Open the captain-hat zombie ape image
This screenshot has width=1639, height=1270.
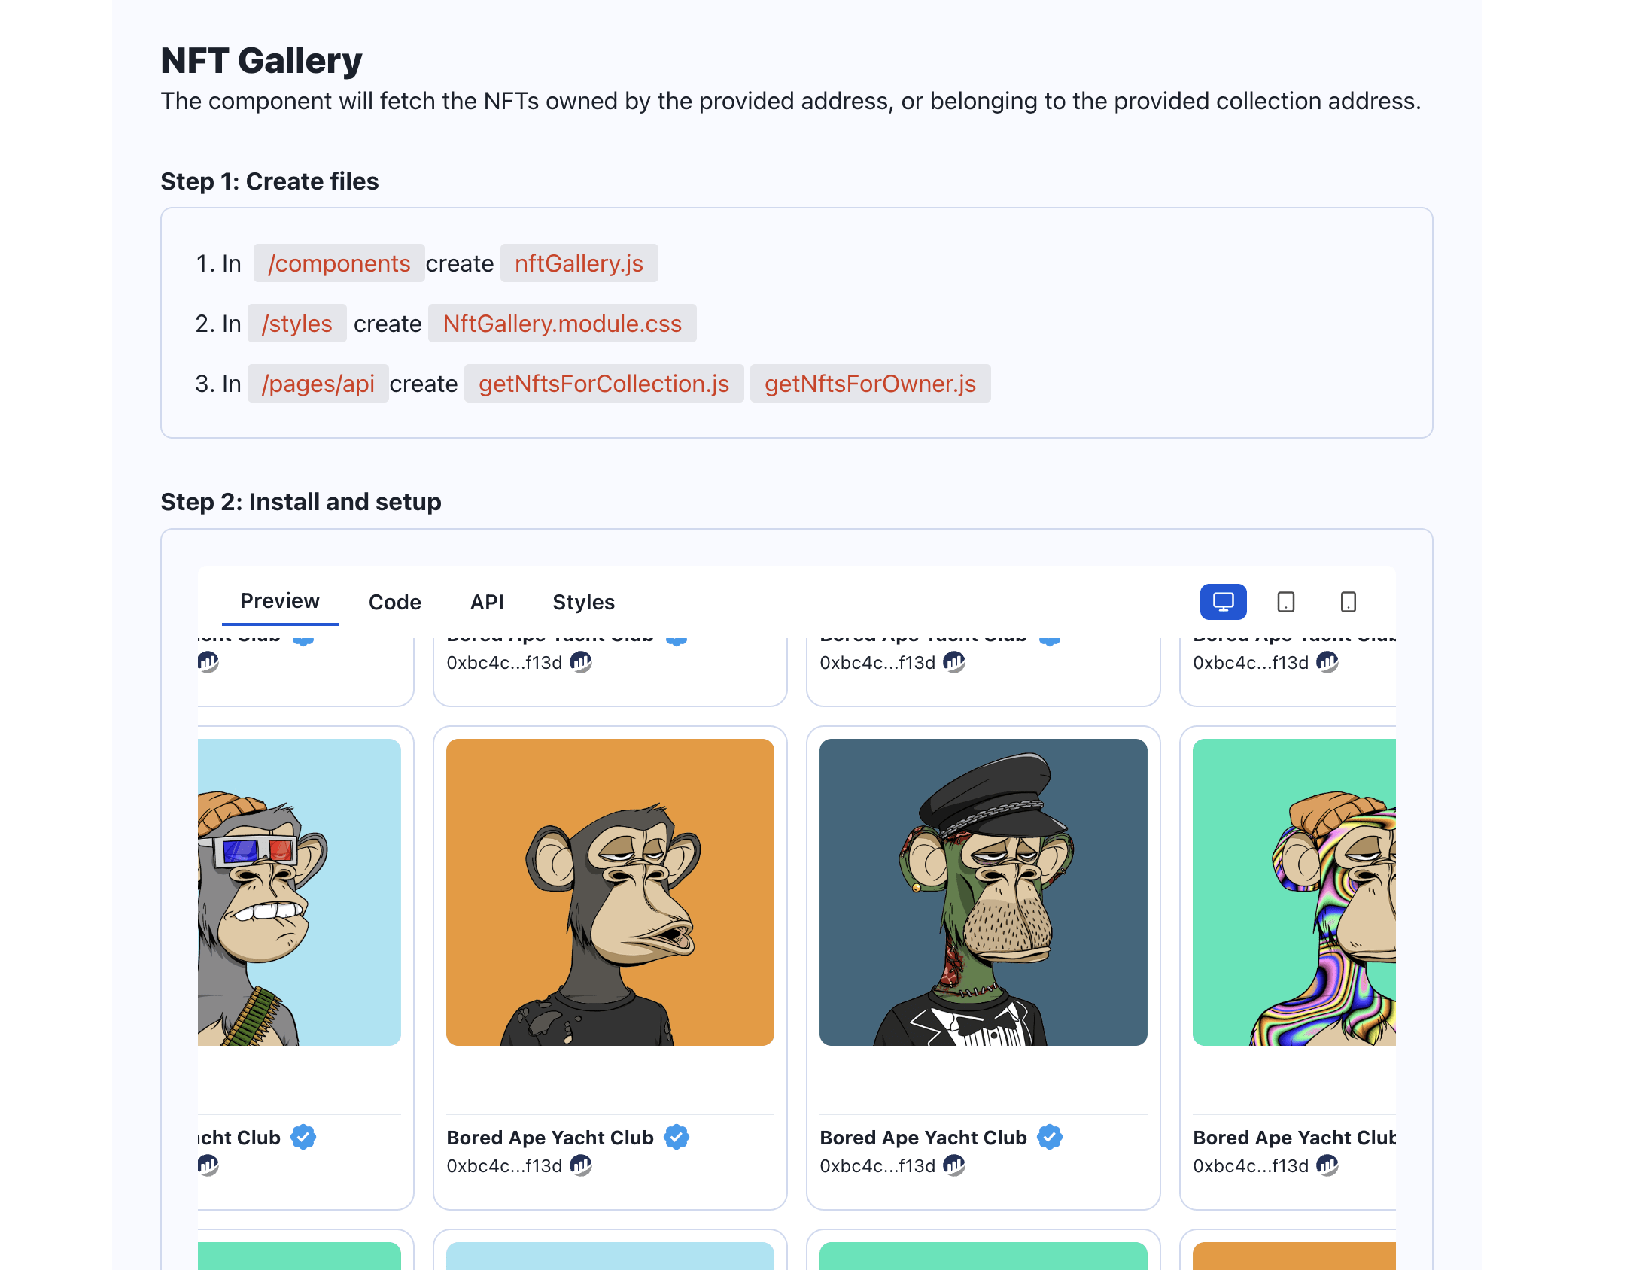984,892
